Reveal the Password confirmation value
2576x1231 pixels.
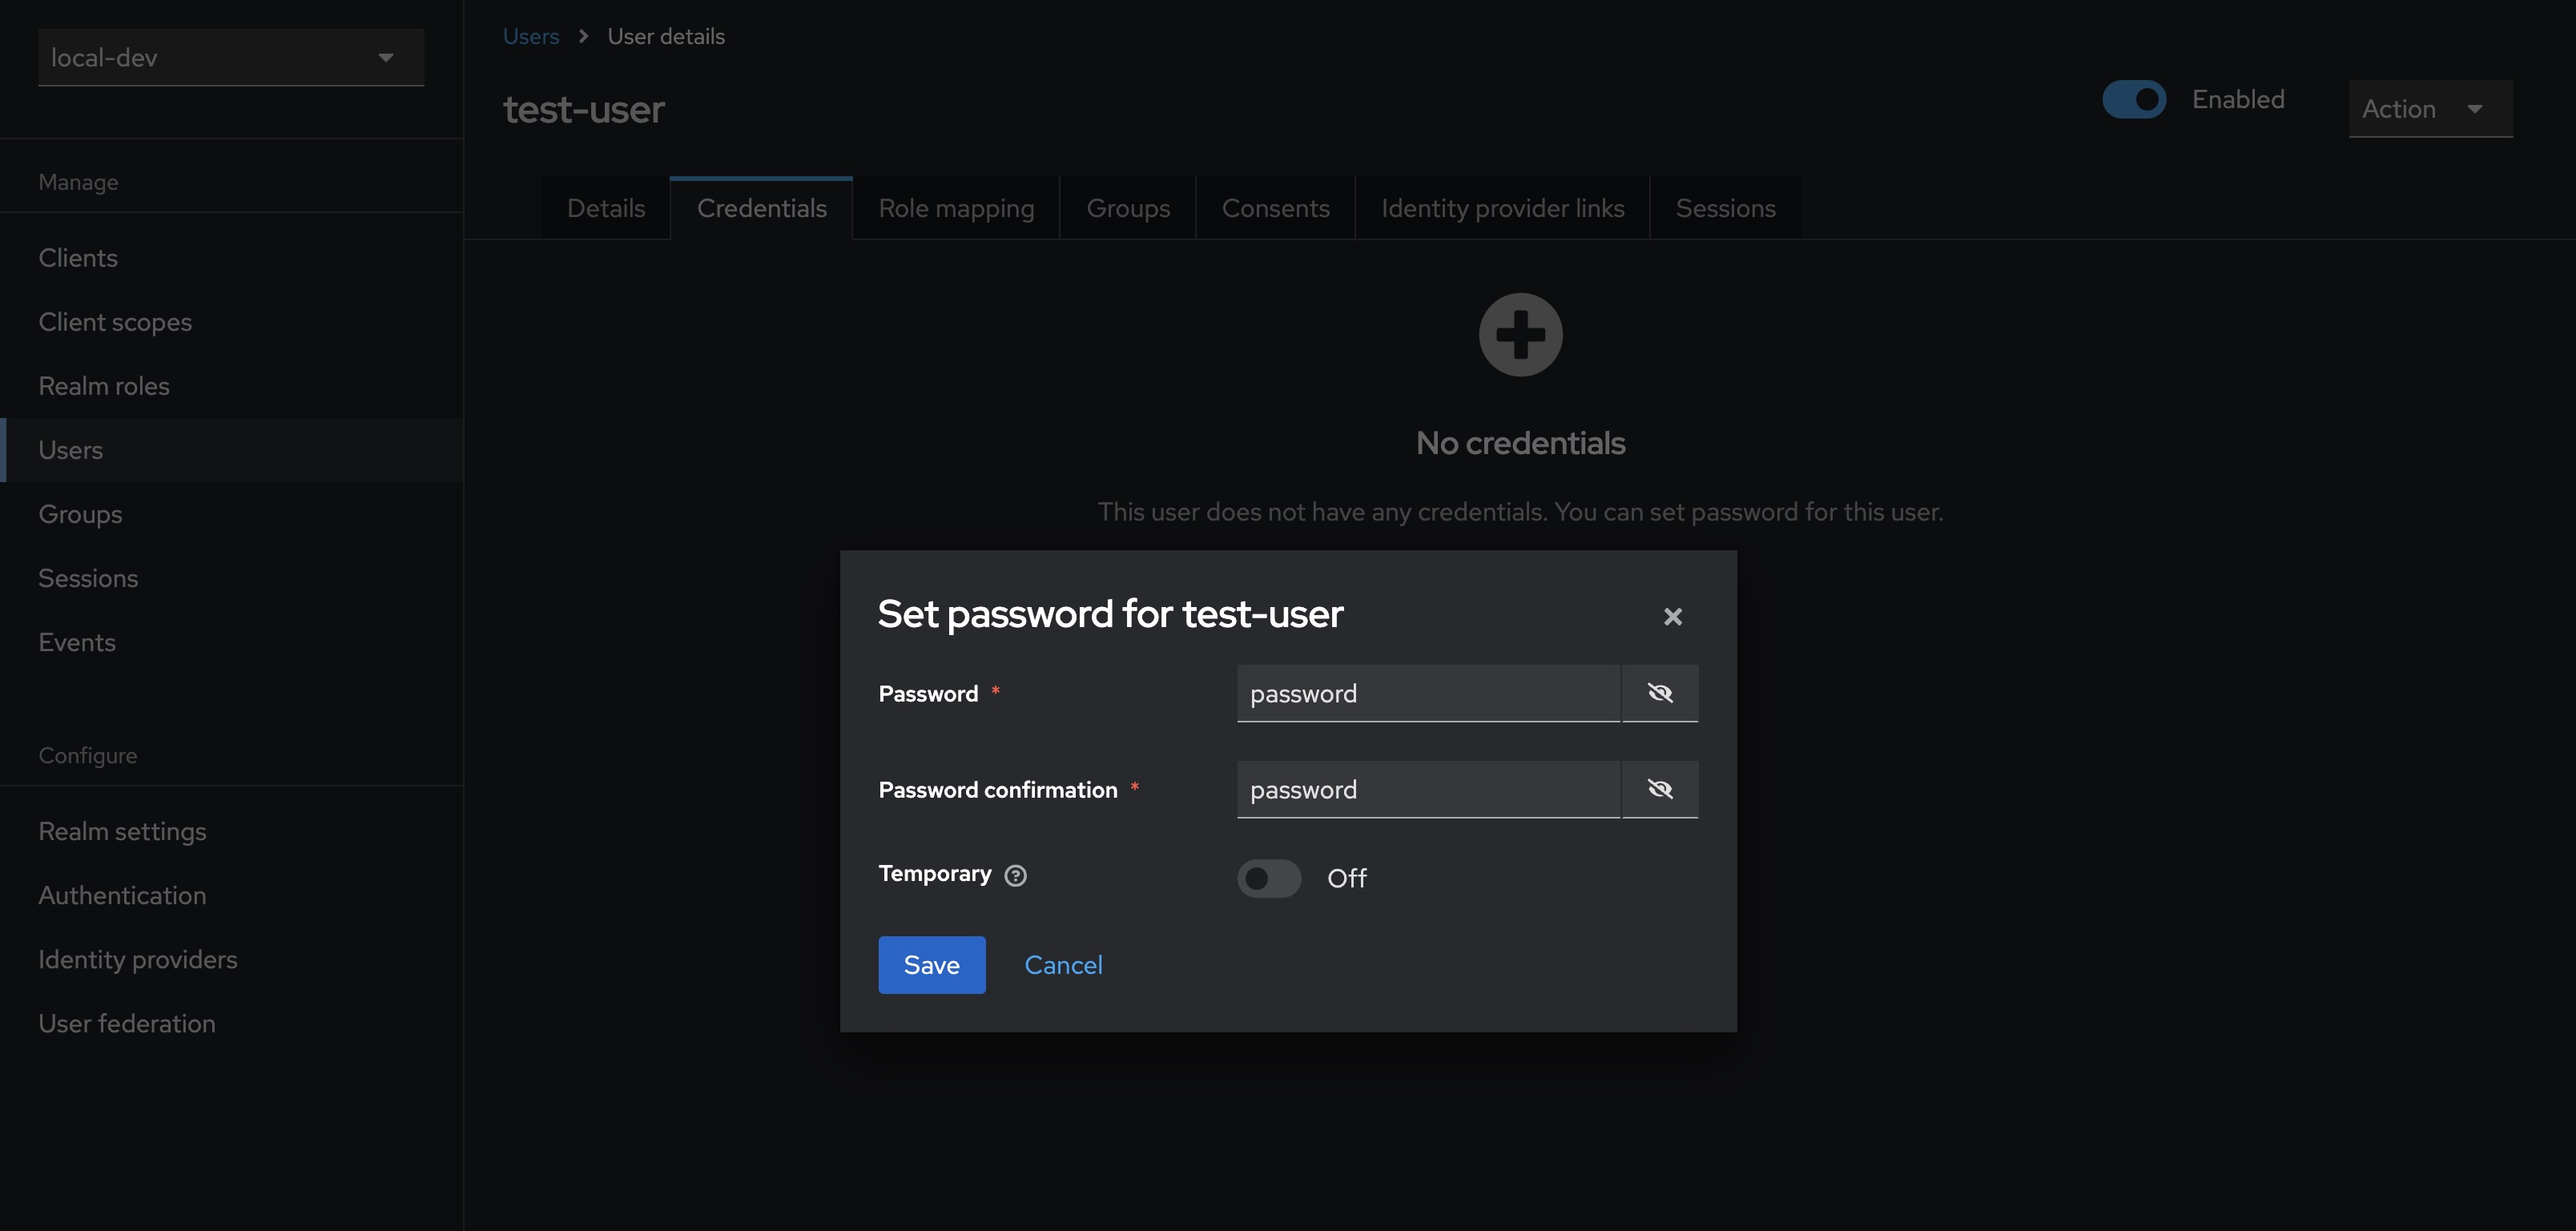(1659, 789)
